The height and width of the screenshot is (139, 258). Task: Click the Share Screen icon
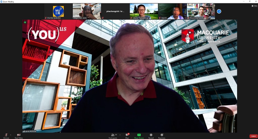(139, 135)
